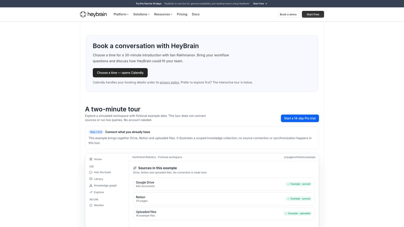Click Google Drive's Example · synced badge
The height and width of the screenshot is (227, 404).
point(299,184)
